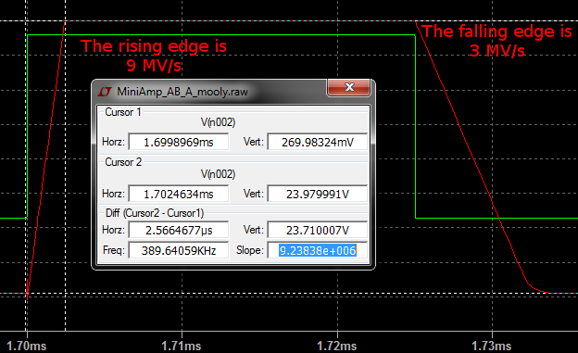Click Diff Horz field 2.5664677µs
The image size is (578, 353).
point(179,230)
